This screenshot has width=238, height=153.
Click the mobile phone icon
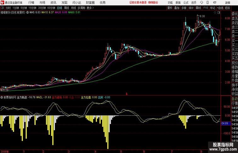coord(207,3)
